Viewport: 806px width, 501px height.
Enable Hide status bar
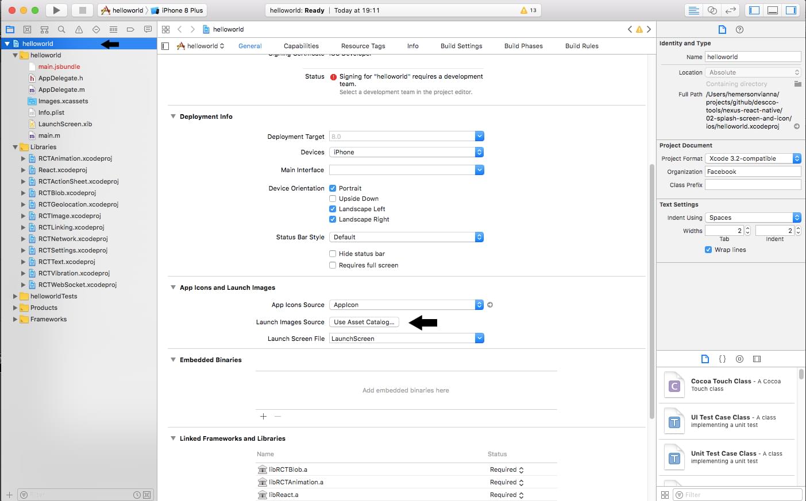[x=333, y=254]
